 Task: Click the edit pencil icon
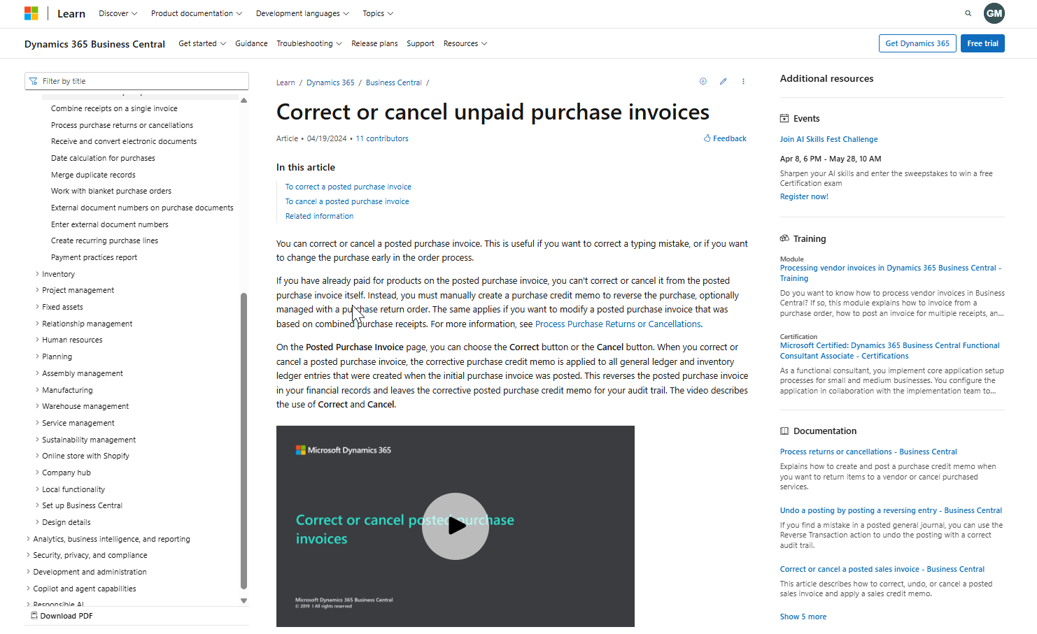click(723, 82)
